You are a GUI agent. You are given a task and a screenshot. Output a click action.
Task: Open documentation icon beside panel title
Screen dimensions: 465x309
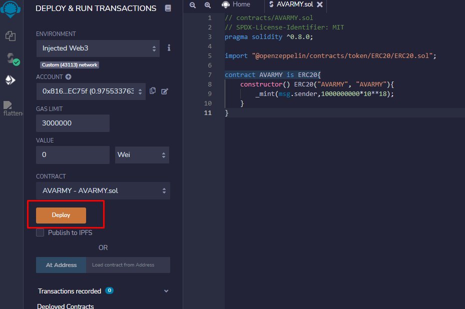[x=168, y=8]
